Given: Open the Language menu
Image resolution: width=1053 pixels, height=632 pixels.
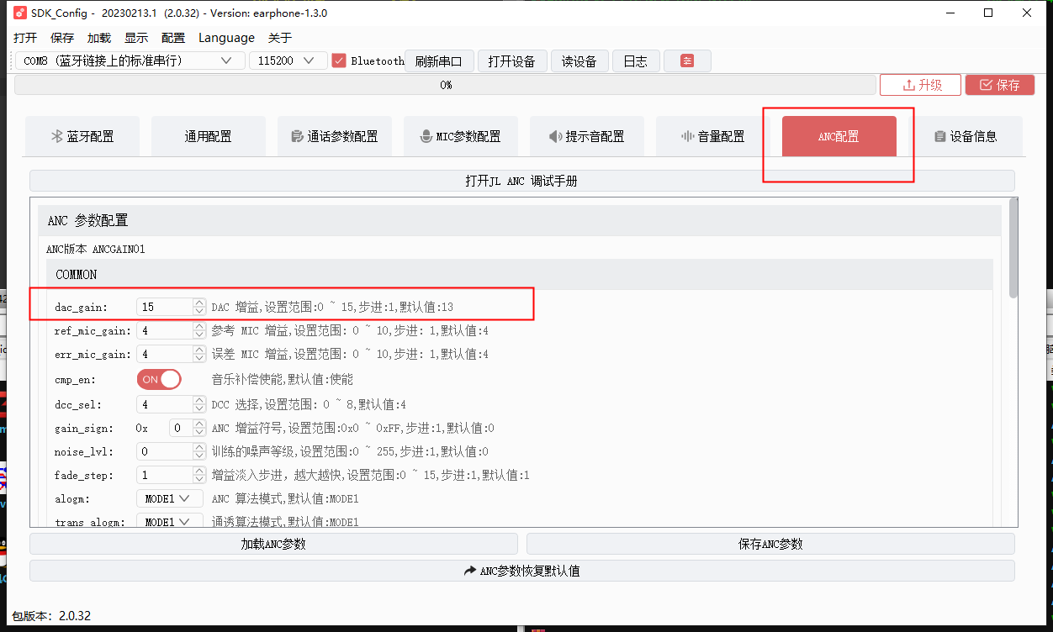Looking at the screenshot, I should [226, 38].
